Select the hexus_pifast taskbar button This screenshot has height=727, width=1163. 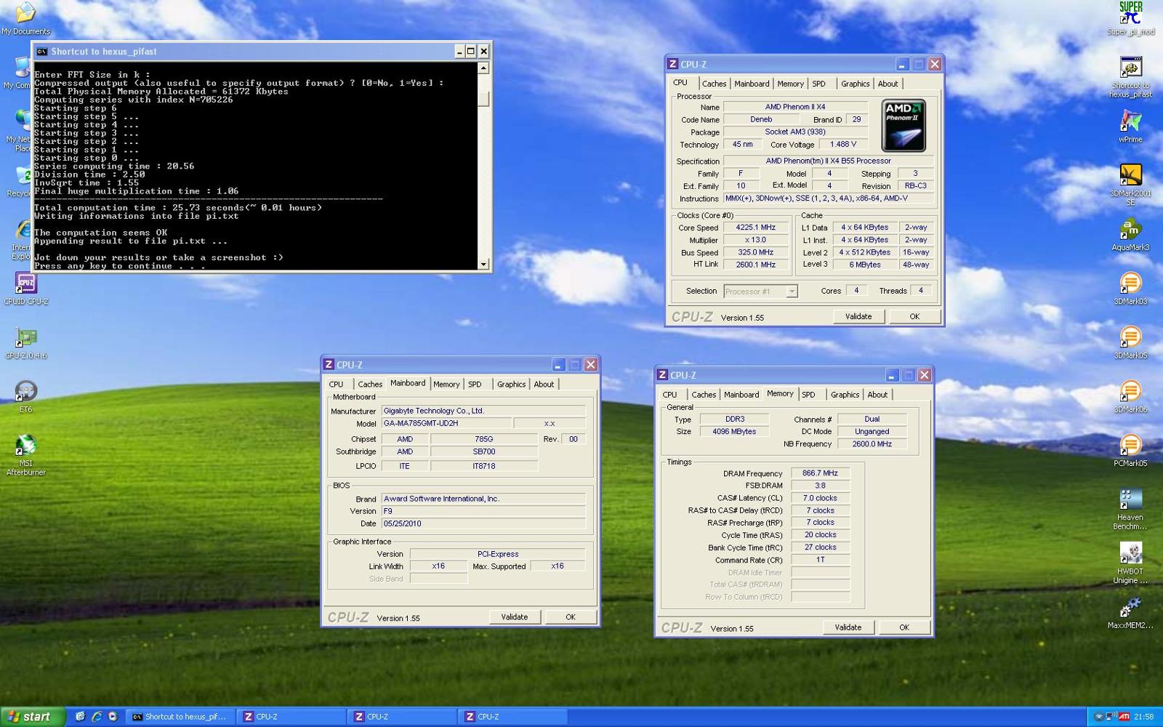(180, 716)
